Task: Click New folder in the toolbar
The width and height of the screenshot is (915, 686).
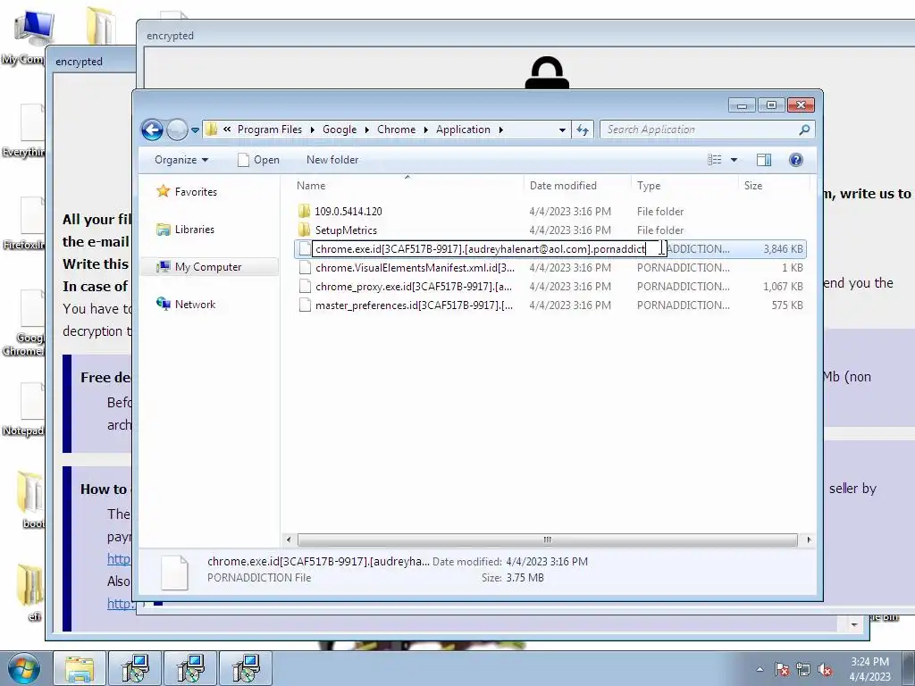Action: tap(332, 160)
